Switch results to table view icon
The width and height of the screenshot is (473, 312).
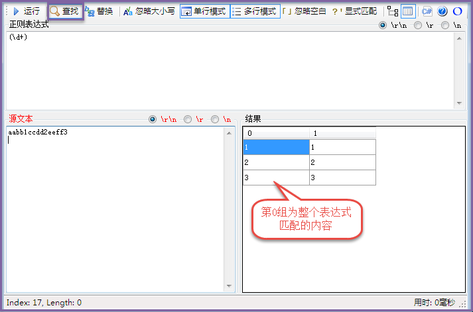tap(408, 11)
